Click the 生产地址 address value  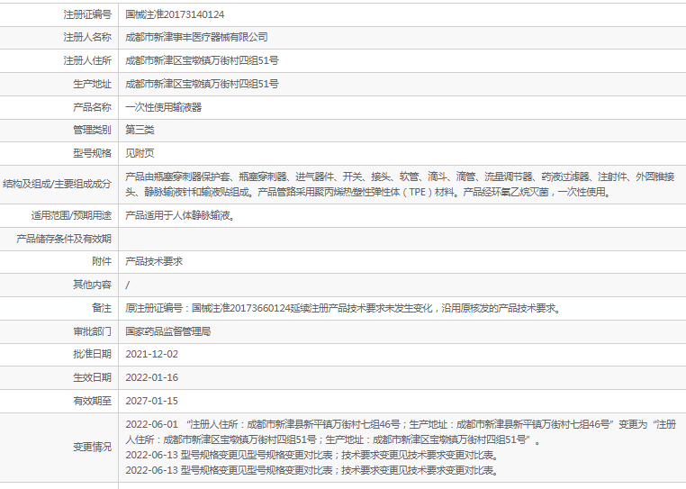coord(202,84)
